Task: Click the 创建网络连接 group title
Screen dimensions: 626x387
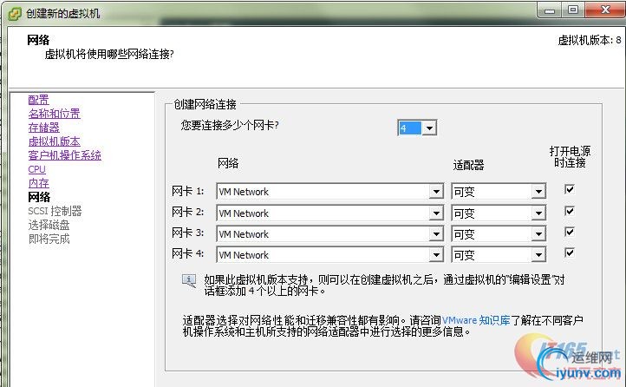Action: [205, 105]
